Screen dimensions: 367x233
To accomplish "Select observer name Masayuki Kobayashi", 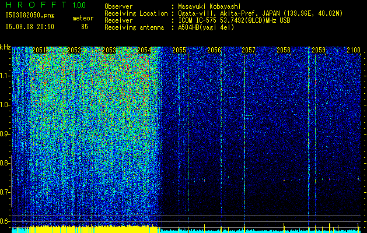I will click(x=209, y=6).
